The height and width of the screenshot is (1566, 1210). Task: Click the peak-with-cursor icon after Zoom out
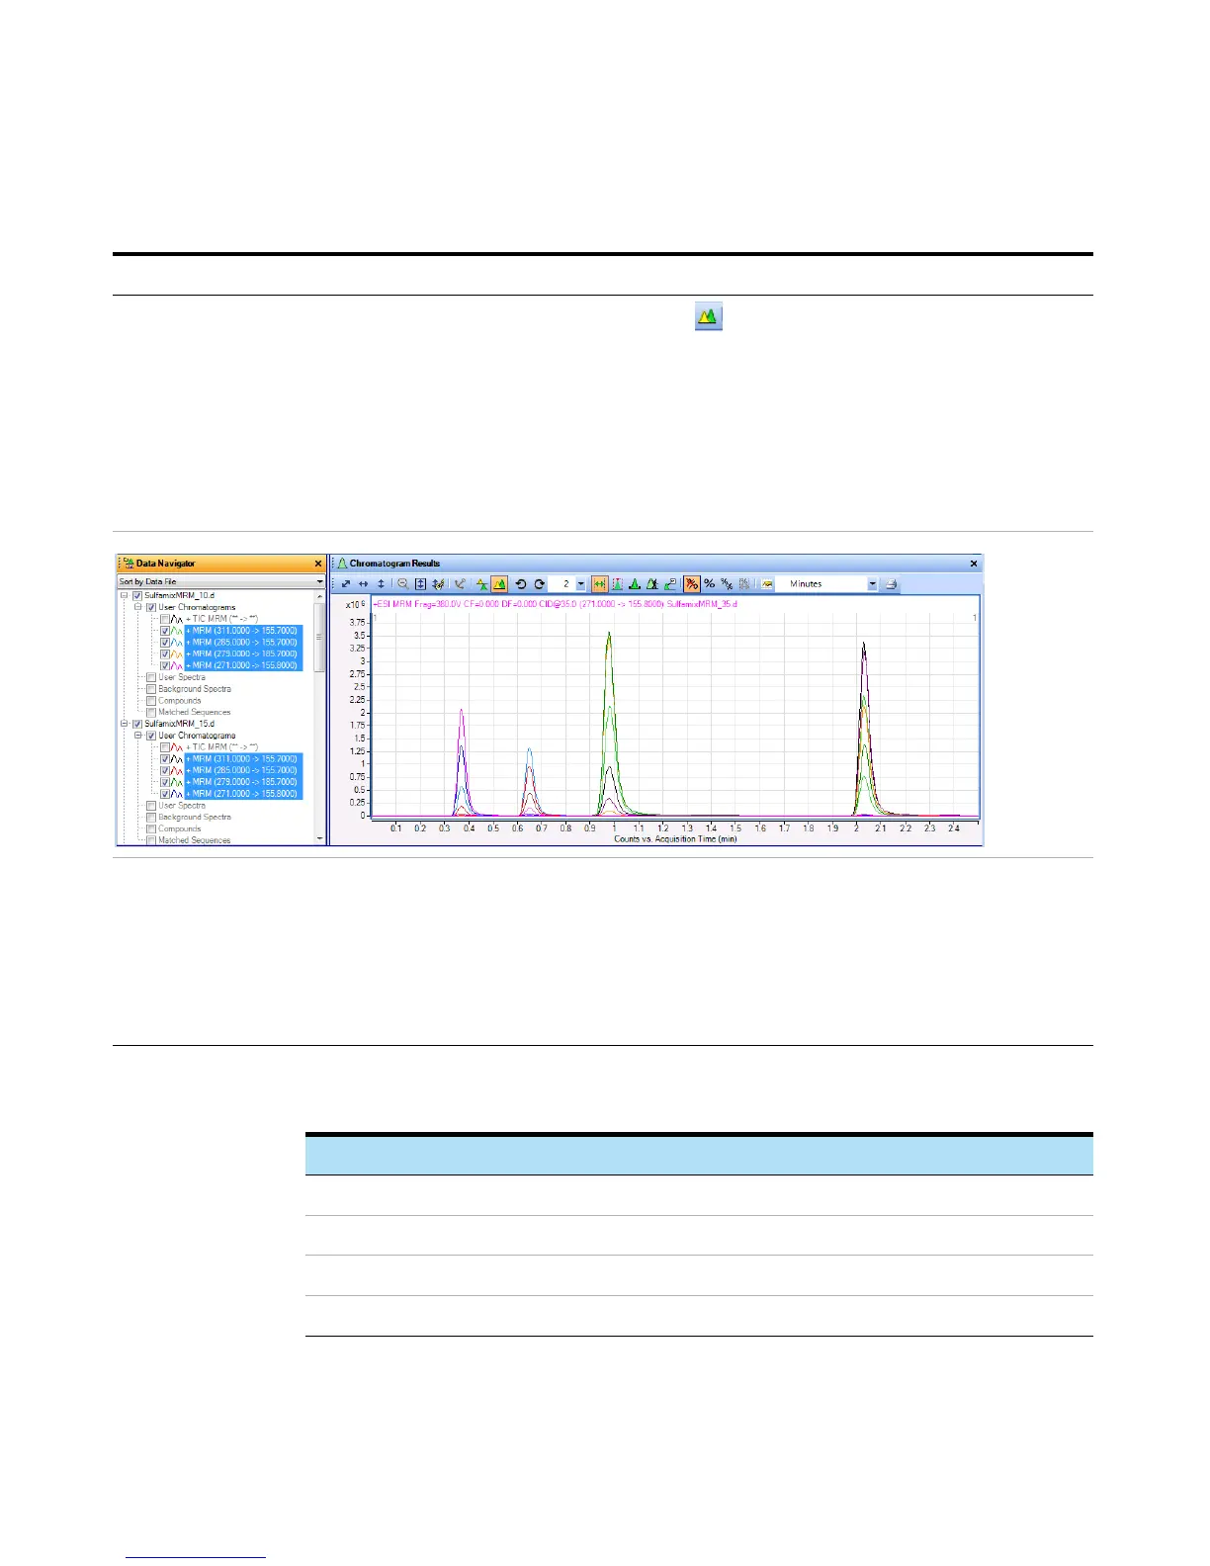[x=439, y=584]
